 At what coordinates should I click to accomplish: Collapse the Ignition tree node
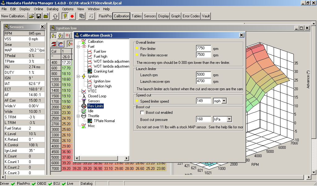pyautogui.click(x=78, y=76)
